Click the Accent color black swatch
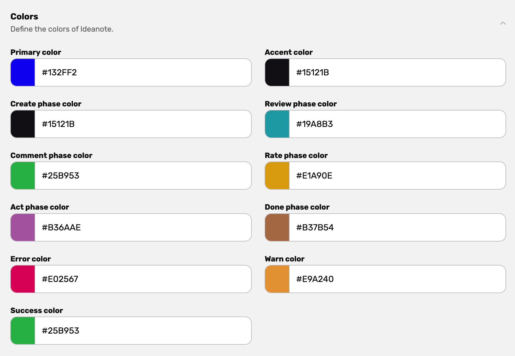Image resolution: width=515 pixels, height=356 pixels. (277, 72)
